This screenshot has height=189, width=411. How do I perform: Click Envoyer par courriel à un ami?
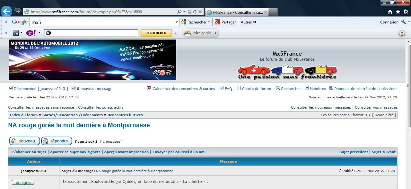[x=179, y=152]
